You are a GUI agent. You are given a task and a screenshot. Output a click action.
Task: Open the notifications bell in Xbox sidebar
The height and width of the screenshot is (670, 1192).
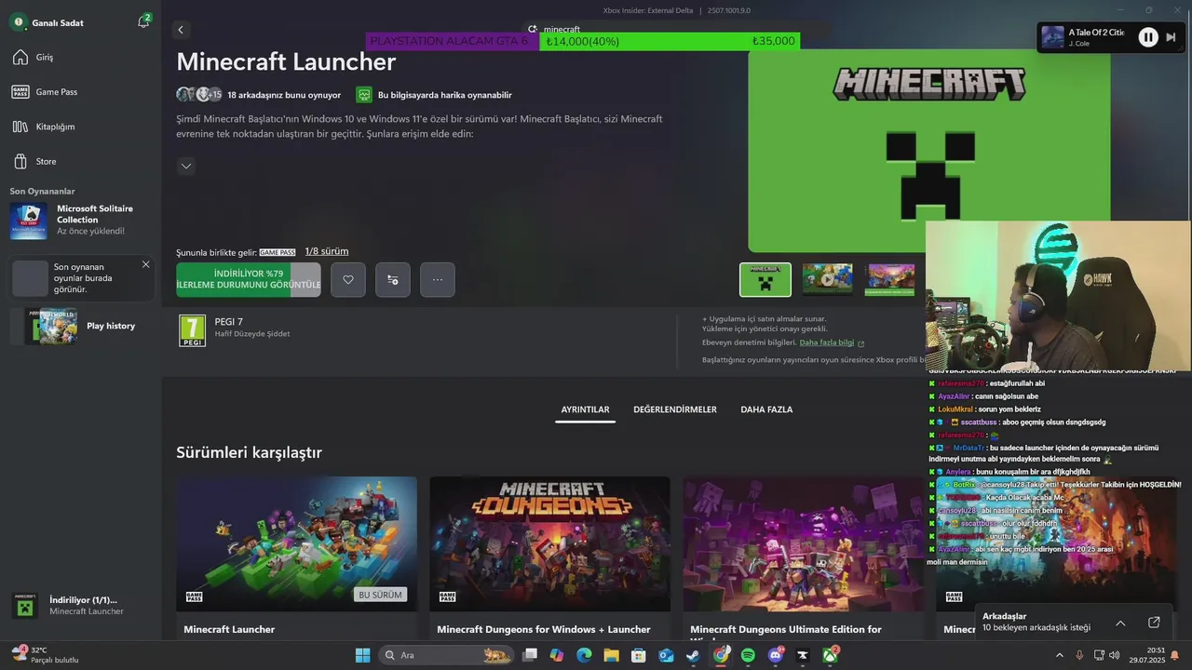[143, 21]
